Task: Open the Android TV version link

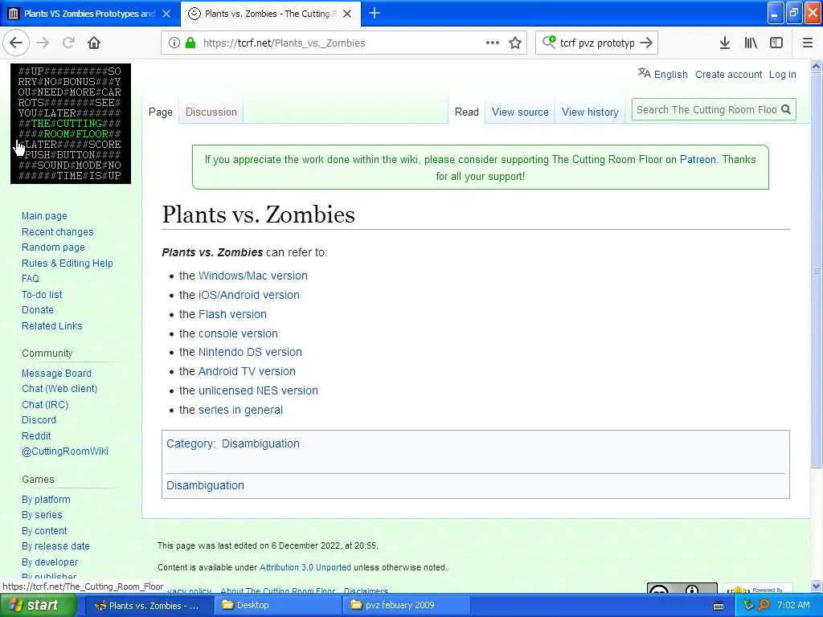Action: click(x=247, y=371)
